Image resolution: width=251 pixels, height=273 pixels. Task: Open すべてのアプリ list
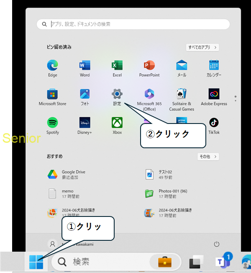tap(202, 47)
